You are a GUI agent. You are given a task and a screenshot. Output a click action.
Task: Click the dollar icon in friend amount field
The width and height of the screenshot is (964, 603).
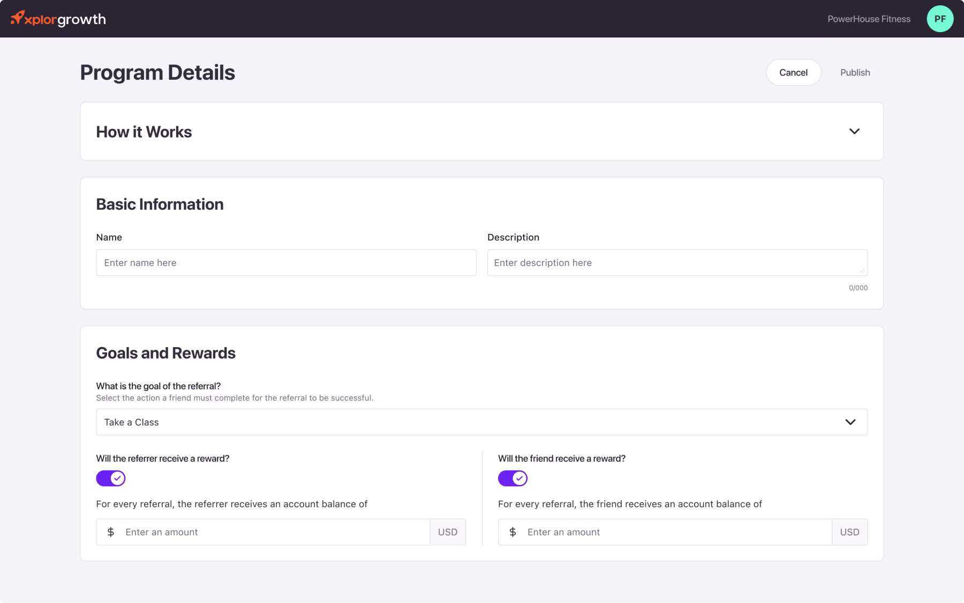coord(513,532)
